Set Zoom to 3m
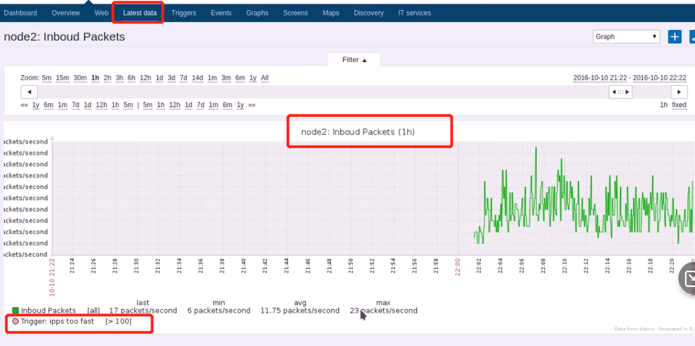 point(226,78)
